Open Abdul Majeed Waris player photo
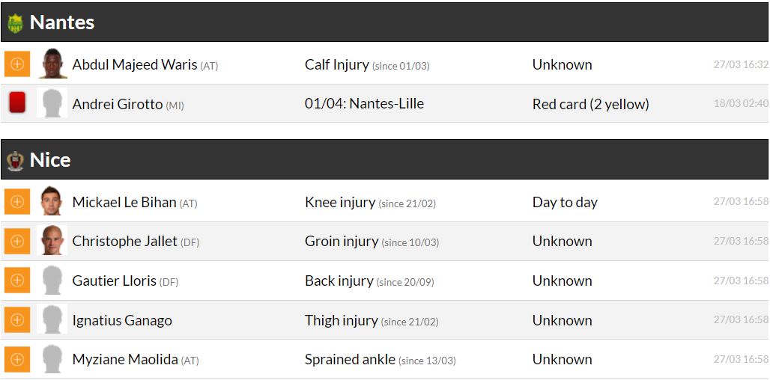Screen dimensions: 770x380 point(52,64)
